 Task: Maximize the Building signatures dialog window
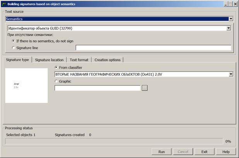pyautogui.click(x=230, y=4)
